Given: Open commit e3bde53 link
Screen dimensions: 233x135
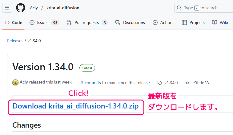Looking at the screenshot, I should pos(201,83).
